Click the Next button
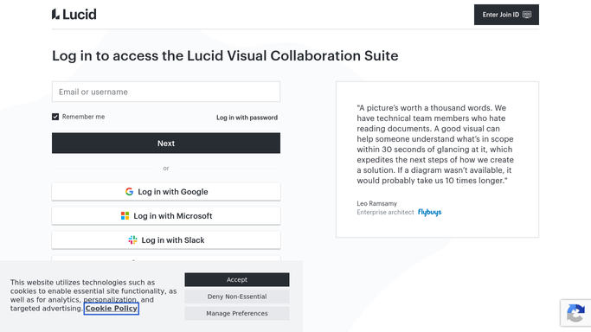The height and width of the screenshot is (332, 591). coord(166,143)
